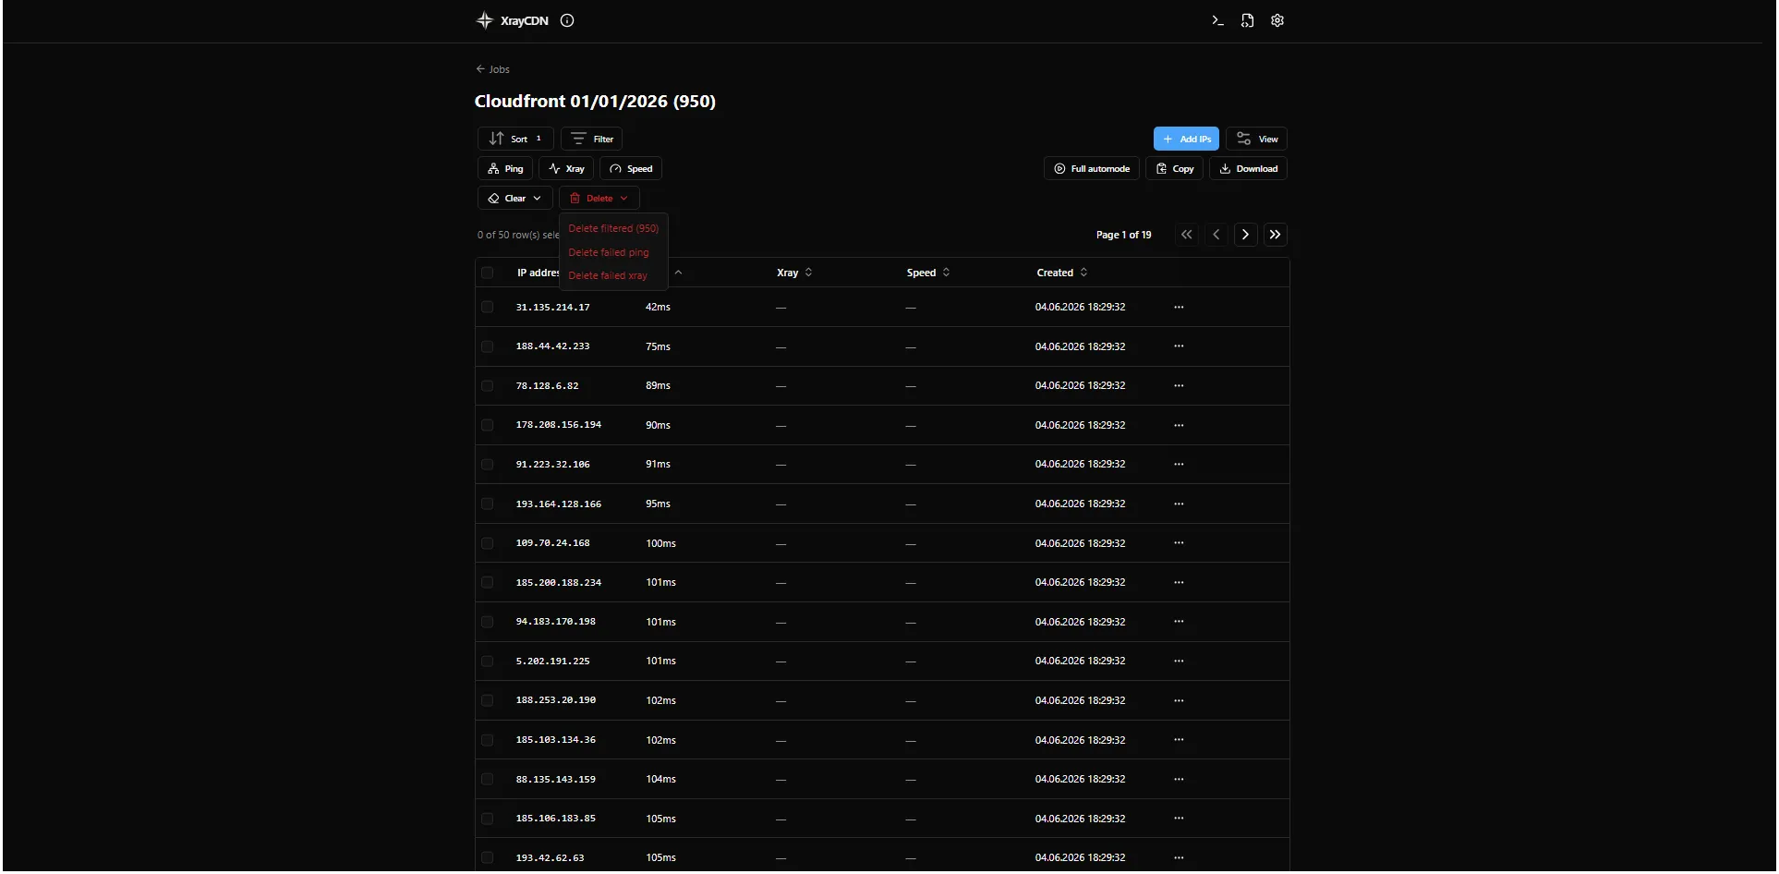Open the View options
This screenshot has width=1779, height=874.
[x=1256, y=139]
